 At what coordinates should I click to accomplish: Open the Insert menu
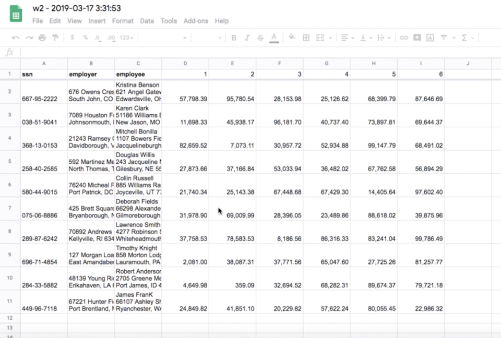[x=97, y=21]
